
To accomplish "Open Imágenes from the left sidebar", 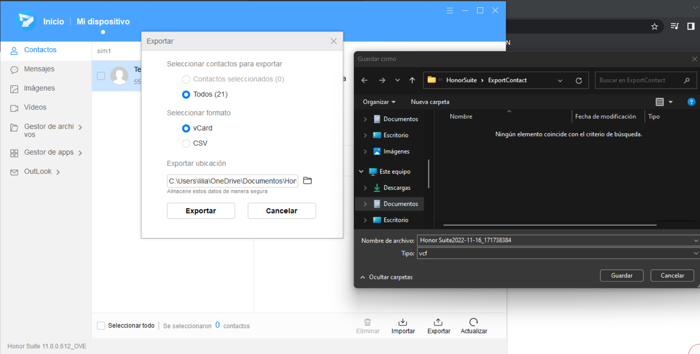I will click(39, 88).
